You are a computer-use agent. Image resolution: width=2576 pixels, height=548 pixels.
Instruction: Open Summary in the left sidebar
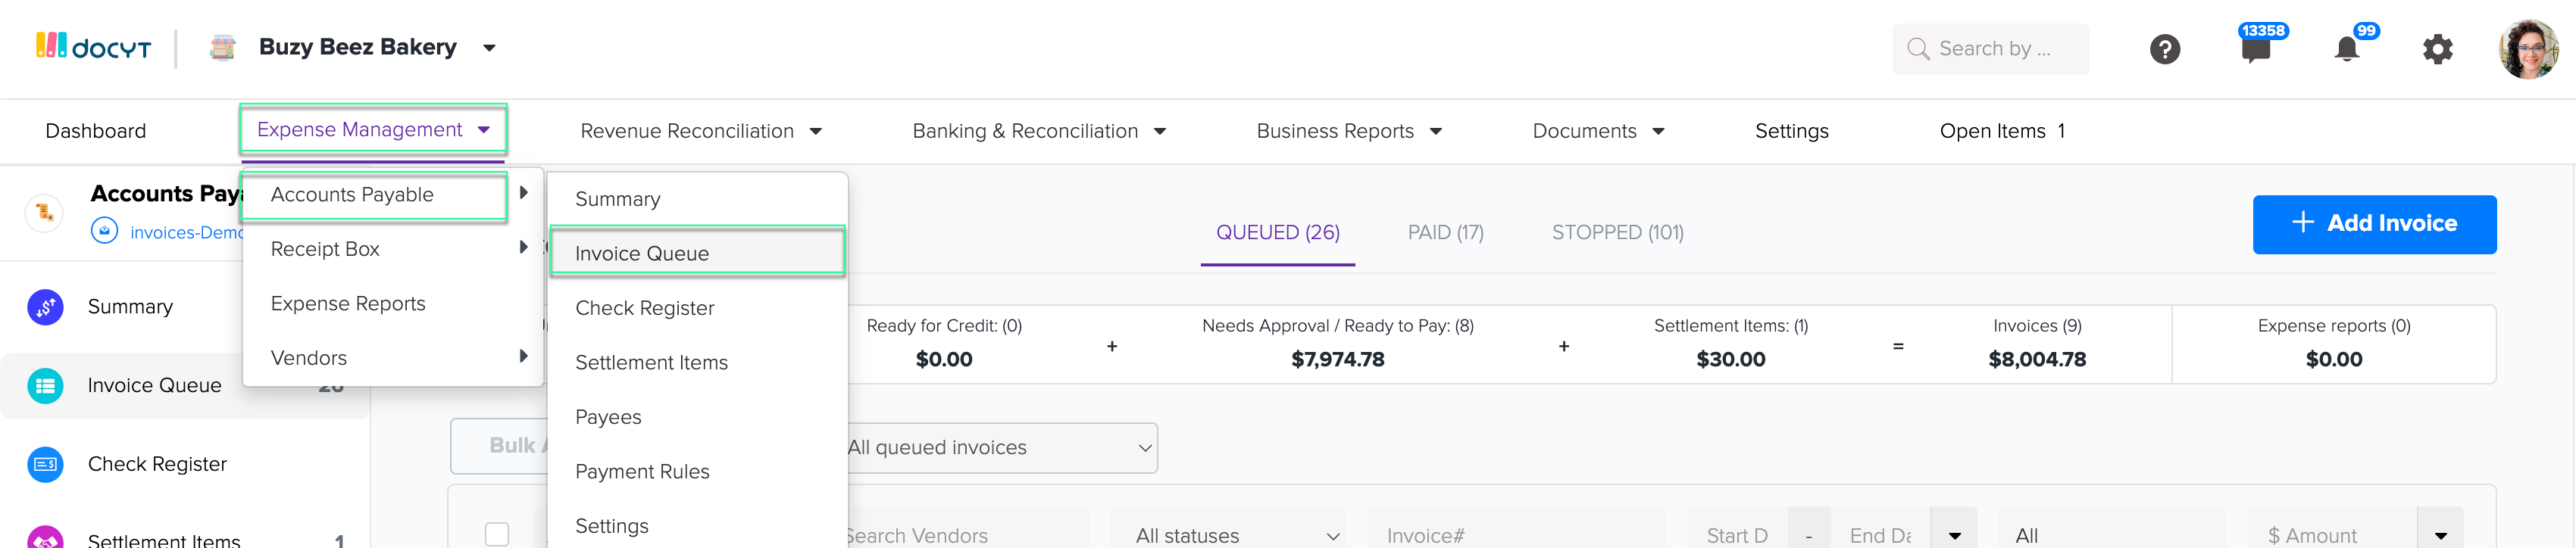130,307
